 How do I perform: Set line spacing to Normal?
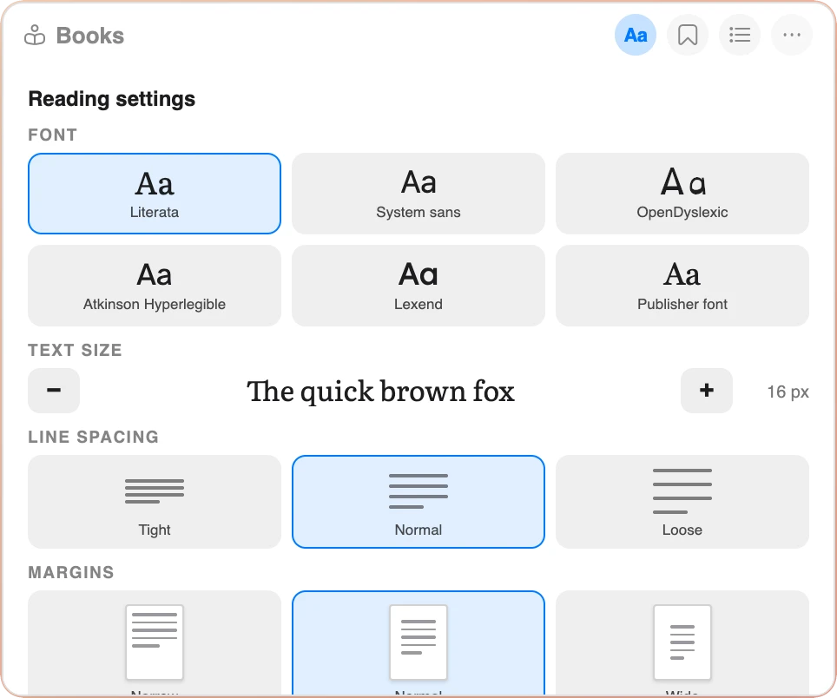[x=418, y=502]
